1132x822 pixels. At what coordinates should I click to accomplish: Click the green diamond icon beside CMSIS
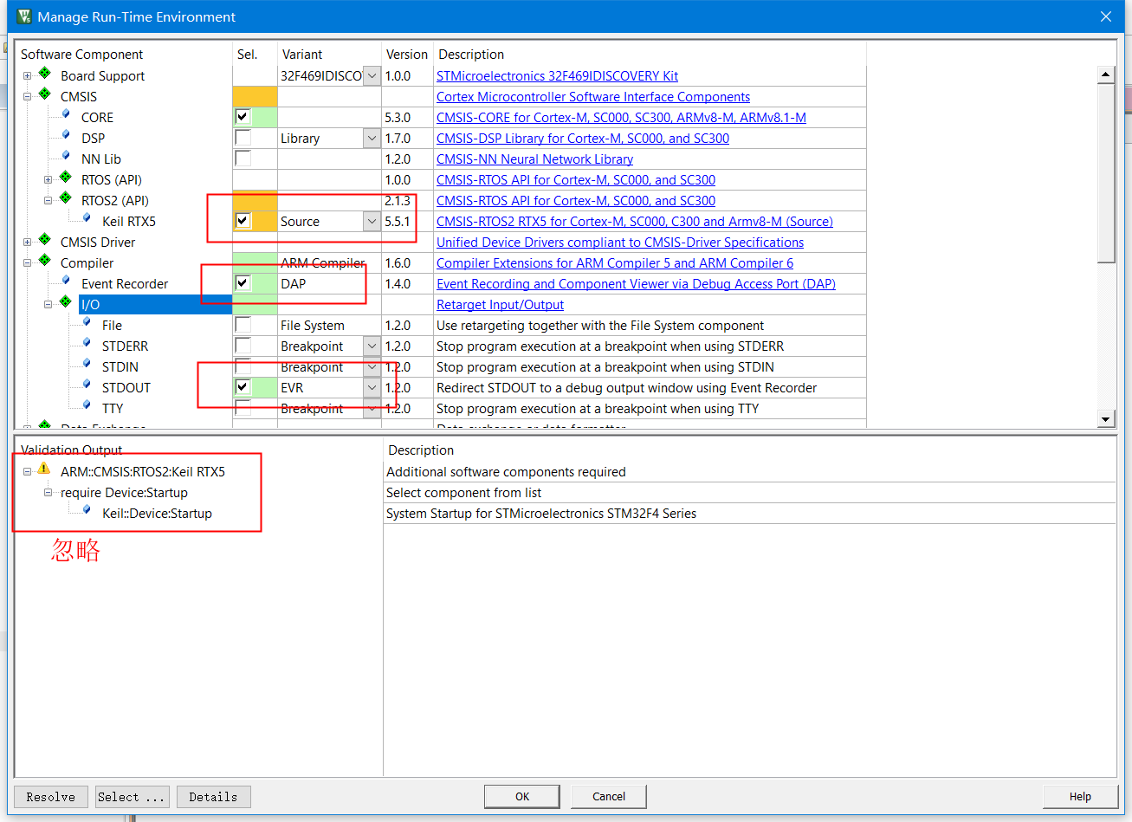click(45, 96)
